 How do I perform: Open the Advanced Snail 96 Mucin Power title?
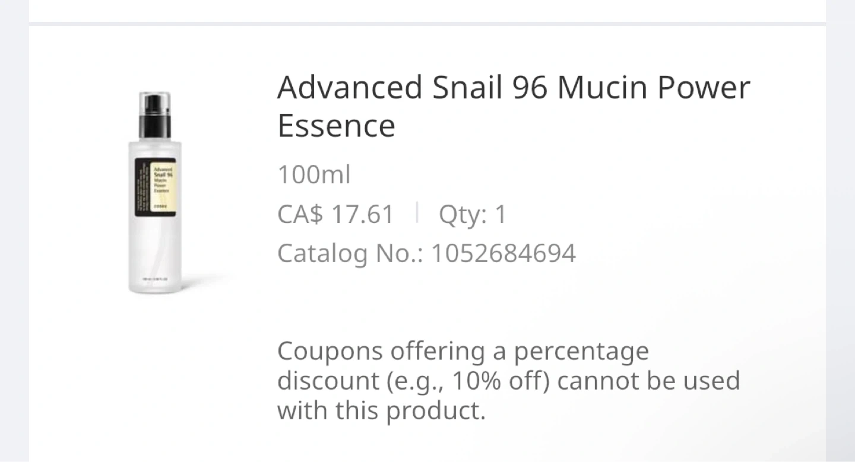point(513,87)
